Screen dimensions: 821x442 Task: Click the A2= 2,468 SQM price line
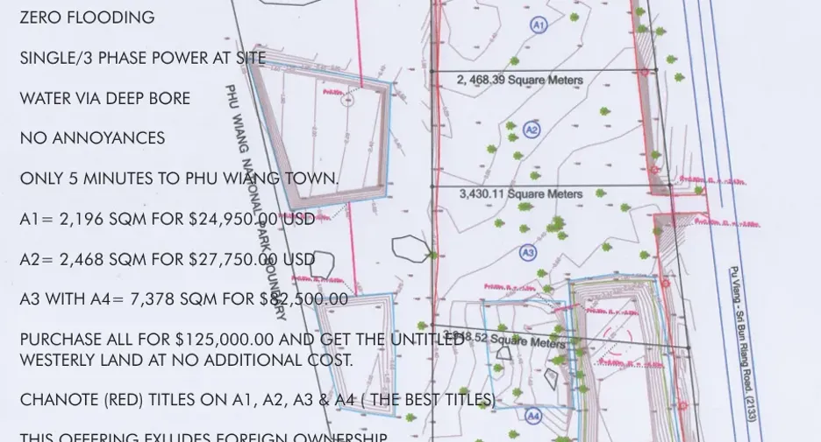[x=168, y=258]
